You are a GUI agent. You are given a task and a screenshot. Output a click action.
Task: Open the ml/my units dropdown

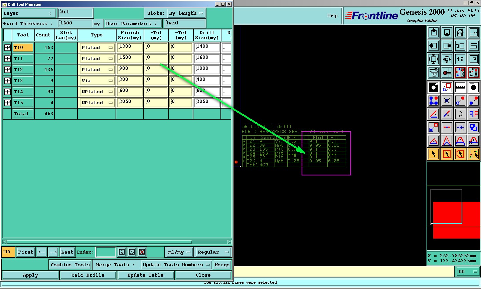[179, 252]
